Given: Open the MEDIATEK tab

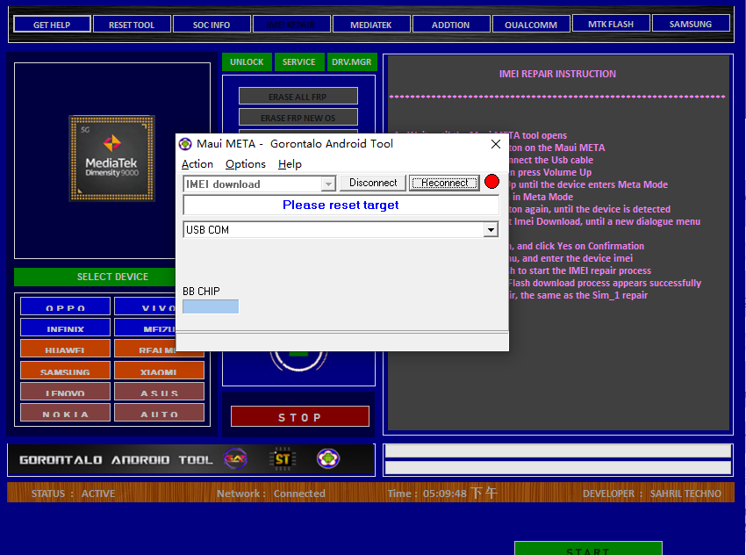Looking at the screenshot, I should [371, 25].
